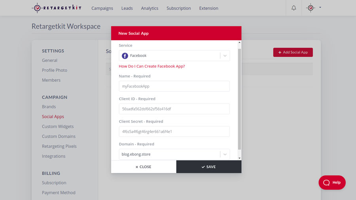This screenshot has height=200, width=356.
Task: Expand the account dropdown caret
Action: [320, 8]
